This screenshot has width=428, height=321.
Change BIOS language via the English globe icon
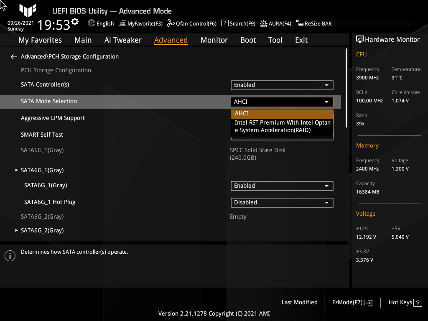100,23
